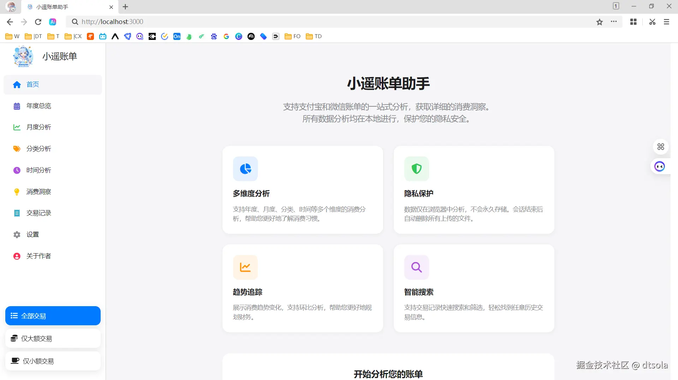
Task: Click the 隐私保护 shield icon
Action: pyautogui.click(x=417, y=169)
